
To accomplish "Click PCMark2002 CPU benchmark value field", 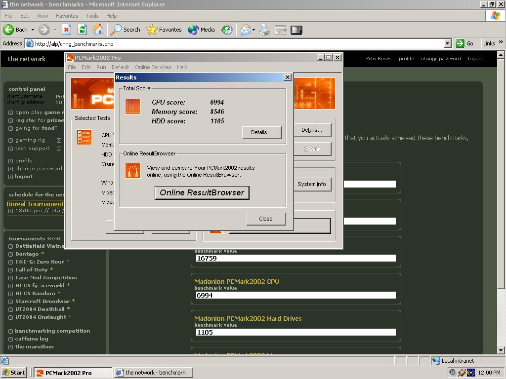I will click(x=296, y=295).
